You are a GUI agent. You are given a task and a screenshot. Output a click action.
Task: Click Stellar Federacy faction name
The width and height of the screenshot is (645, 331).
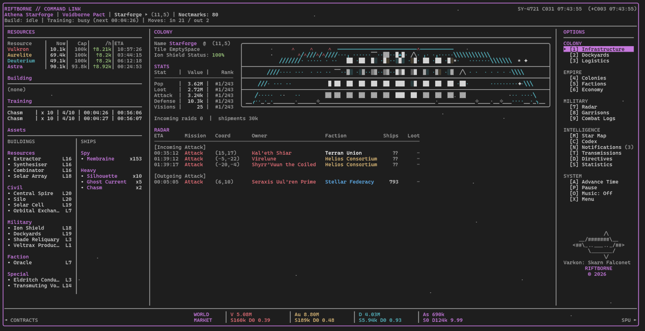coord(349,182)
